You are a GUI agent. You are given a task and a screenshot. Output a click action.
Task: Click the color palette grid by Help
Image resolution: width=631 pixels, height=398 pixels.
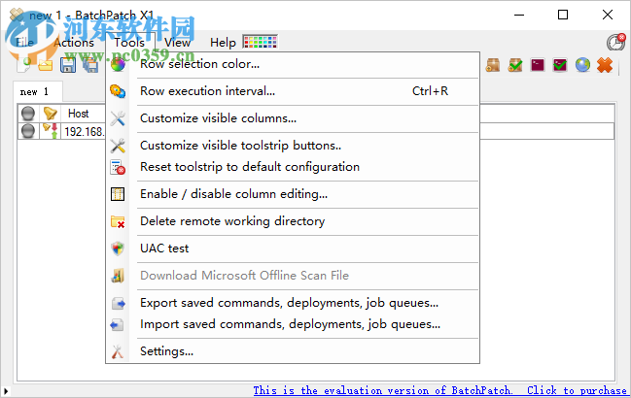pos(260,42)
